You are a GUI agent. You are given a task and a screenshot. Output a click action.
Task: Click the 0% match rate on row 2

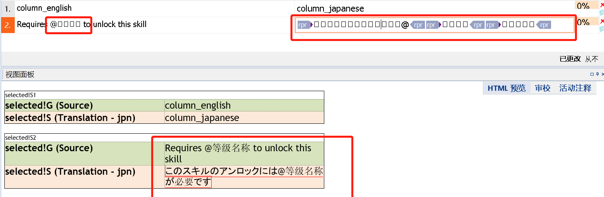[583, 22]
